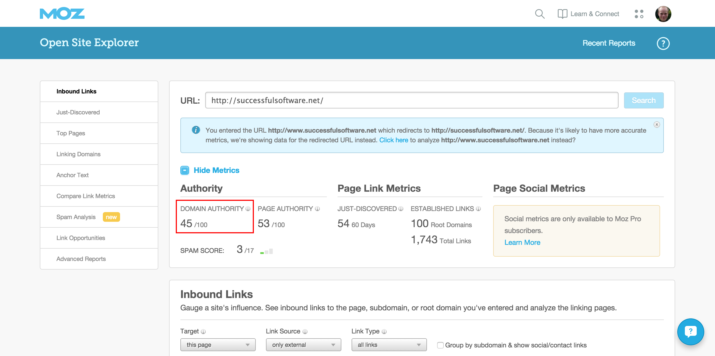715x356 pixels.
Task: Click the user profile avatar
Action: click(x=663, y=14)
